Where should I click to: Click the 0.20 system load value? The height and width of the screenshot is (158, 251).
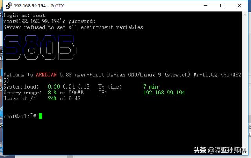click(54, 87)
